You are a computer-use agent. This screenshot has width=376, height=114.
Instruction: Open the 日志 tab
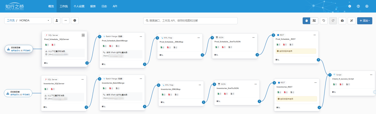(104, 6)
